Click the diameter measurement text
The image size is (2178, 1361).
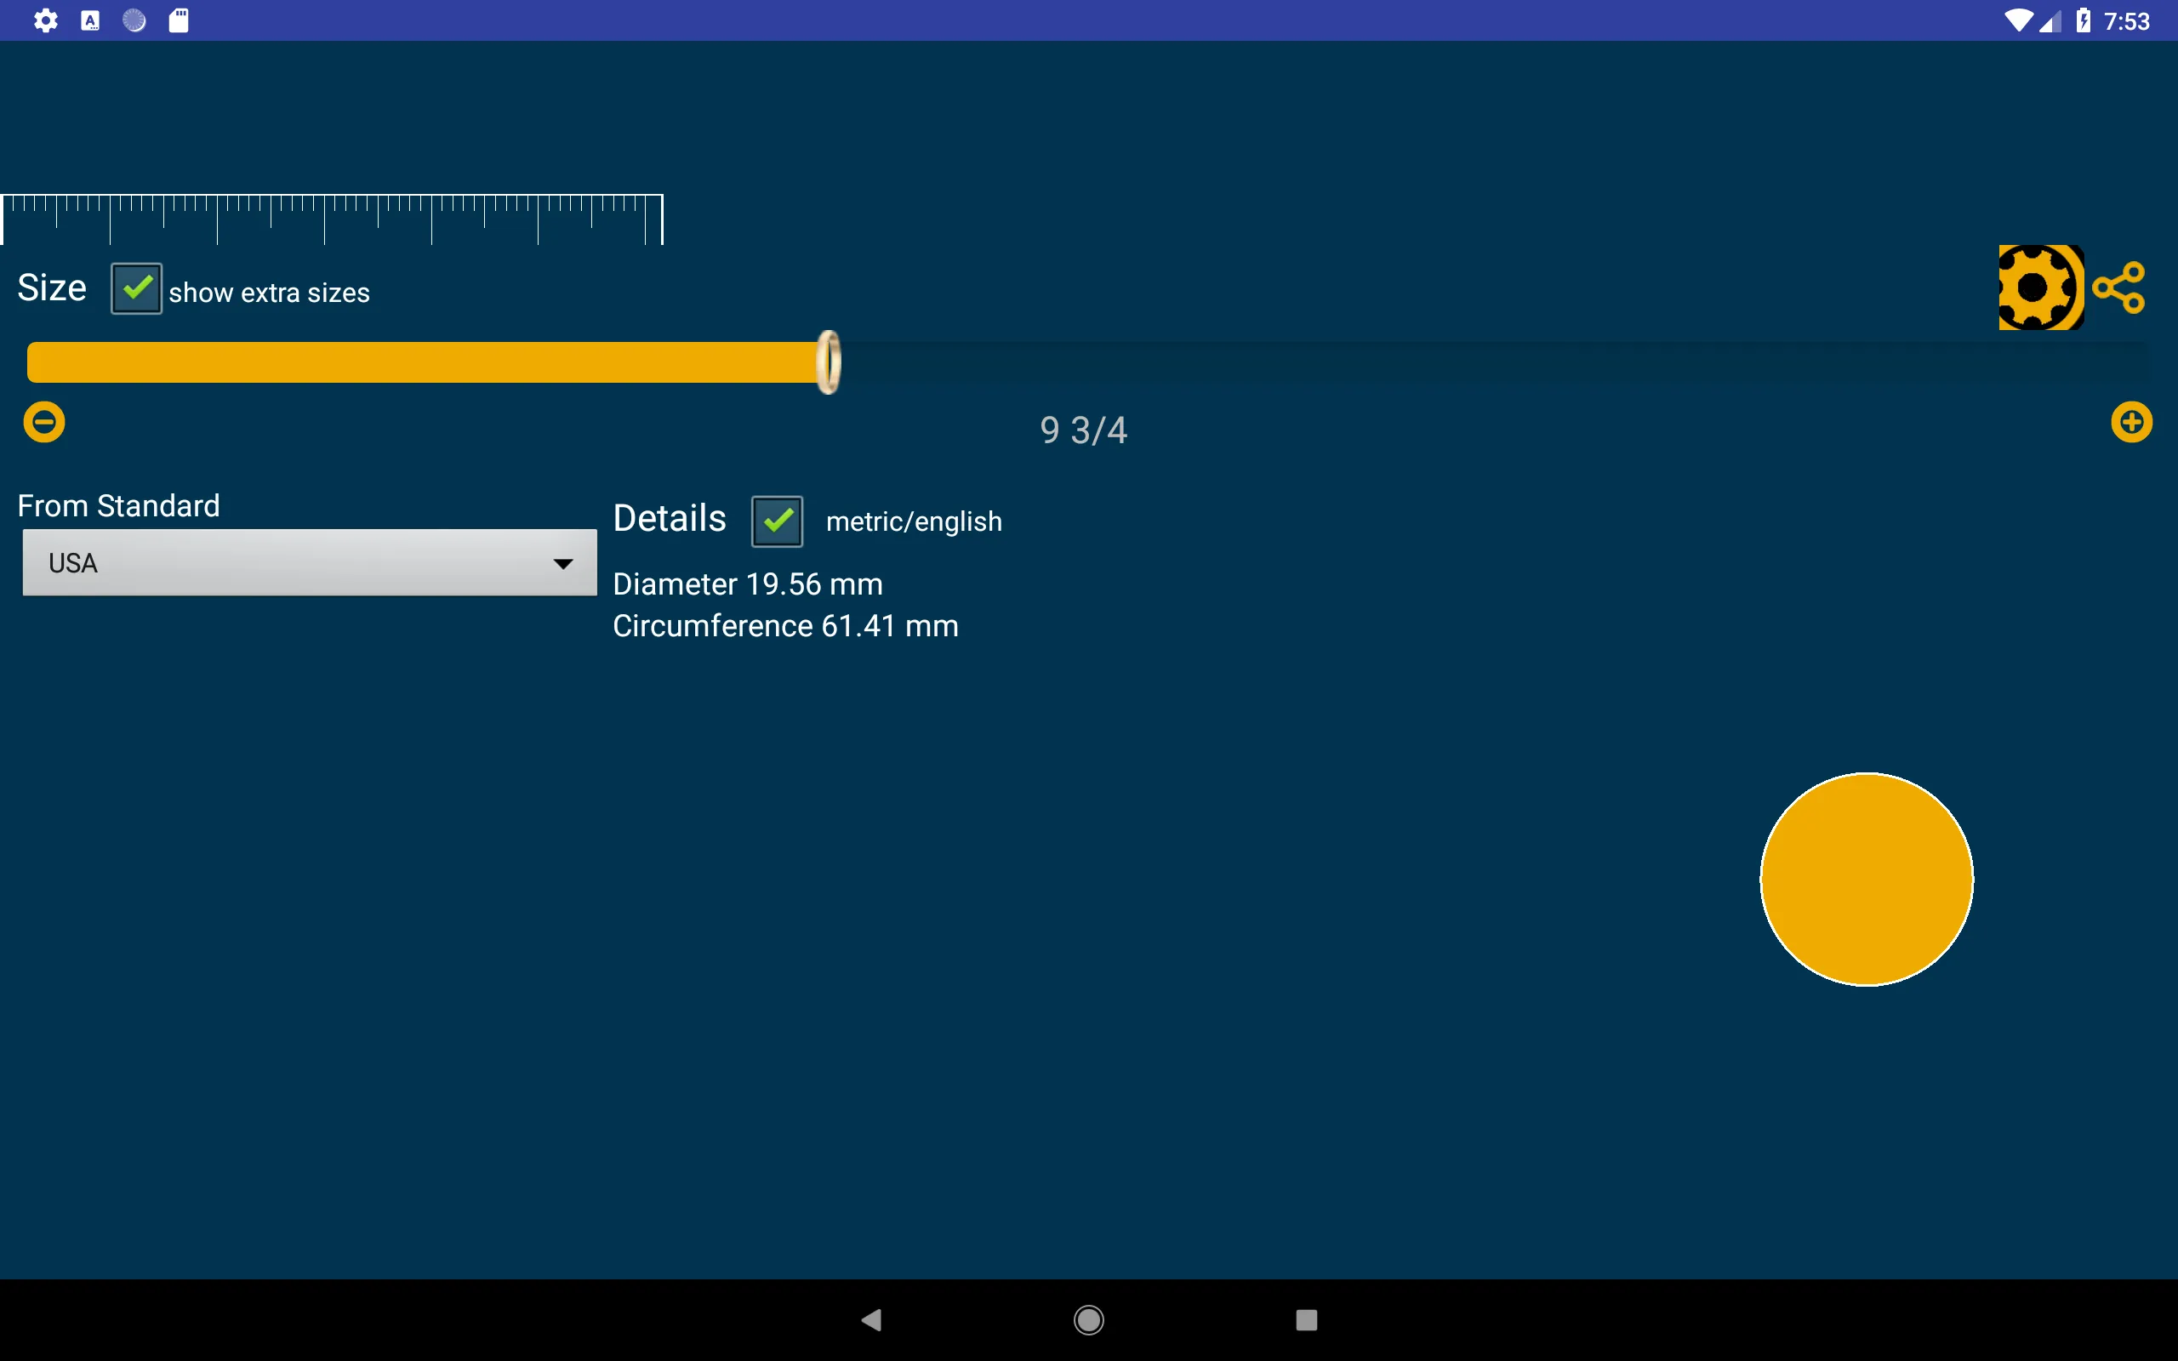tap(748, 584)
